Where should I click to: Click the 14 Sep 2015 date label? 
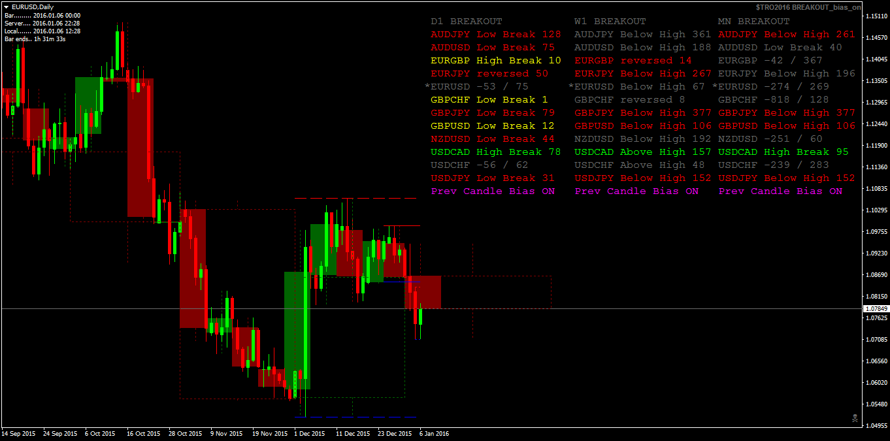[x=19, y=433]
